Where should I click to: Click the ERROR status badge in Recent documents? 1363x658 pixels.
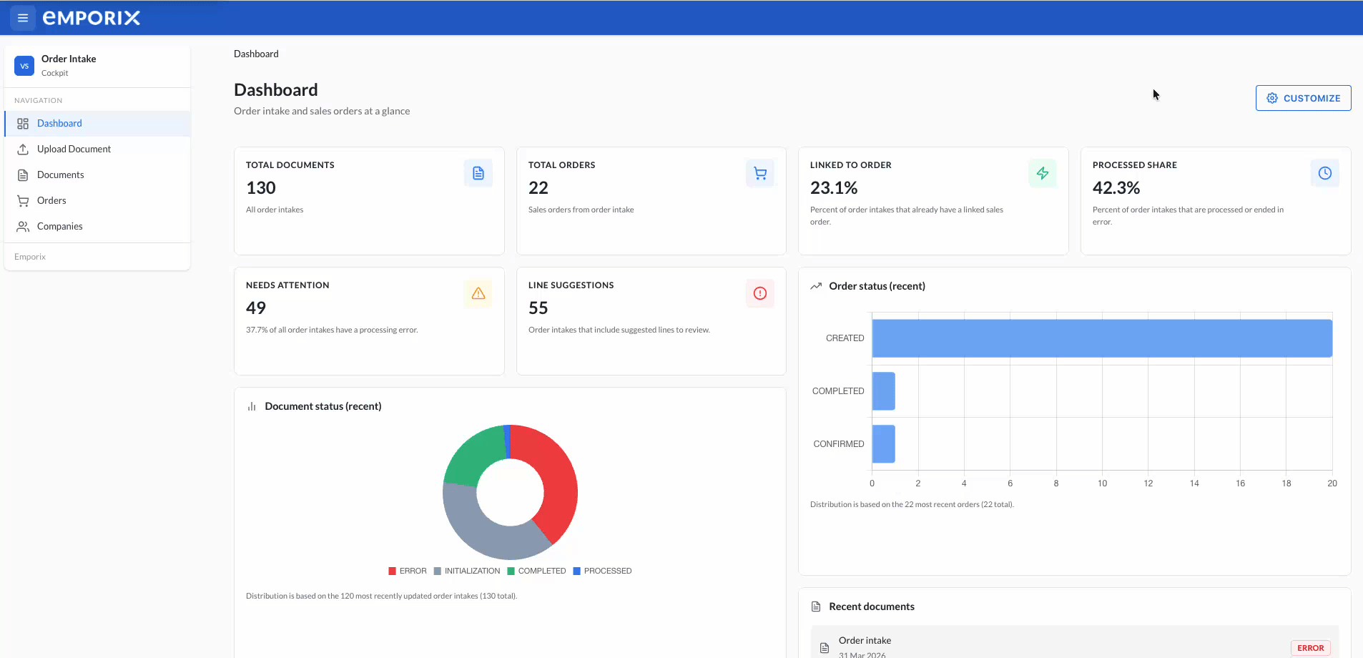pyautogui.click(x=1310, y=648)
